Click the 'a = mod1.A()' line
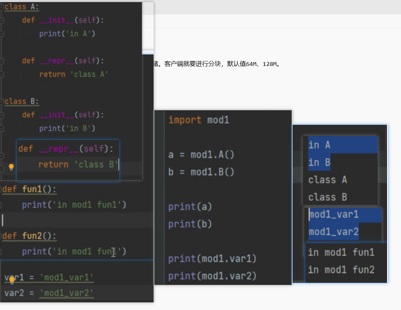Viewport: 401px width, 310px height. click(201, 154)
